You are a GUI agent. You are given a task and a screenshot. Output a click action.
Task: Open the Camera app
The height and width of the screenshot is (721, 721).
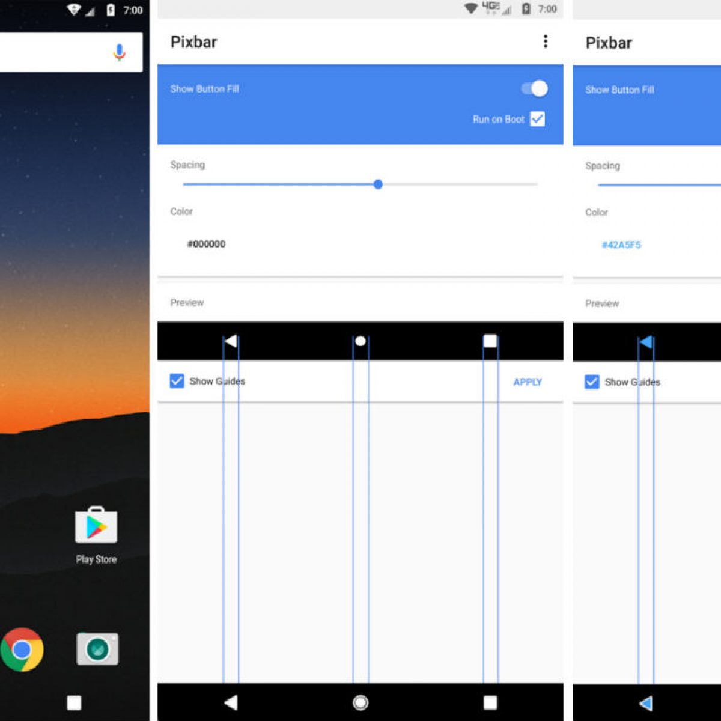(x=97, y=649)
